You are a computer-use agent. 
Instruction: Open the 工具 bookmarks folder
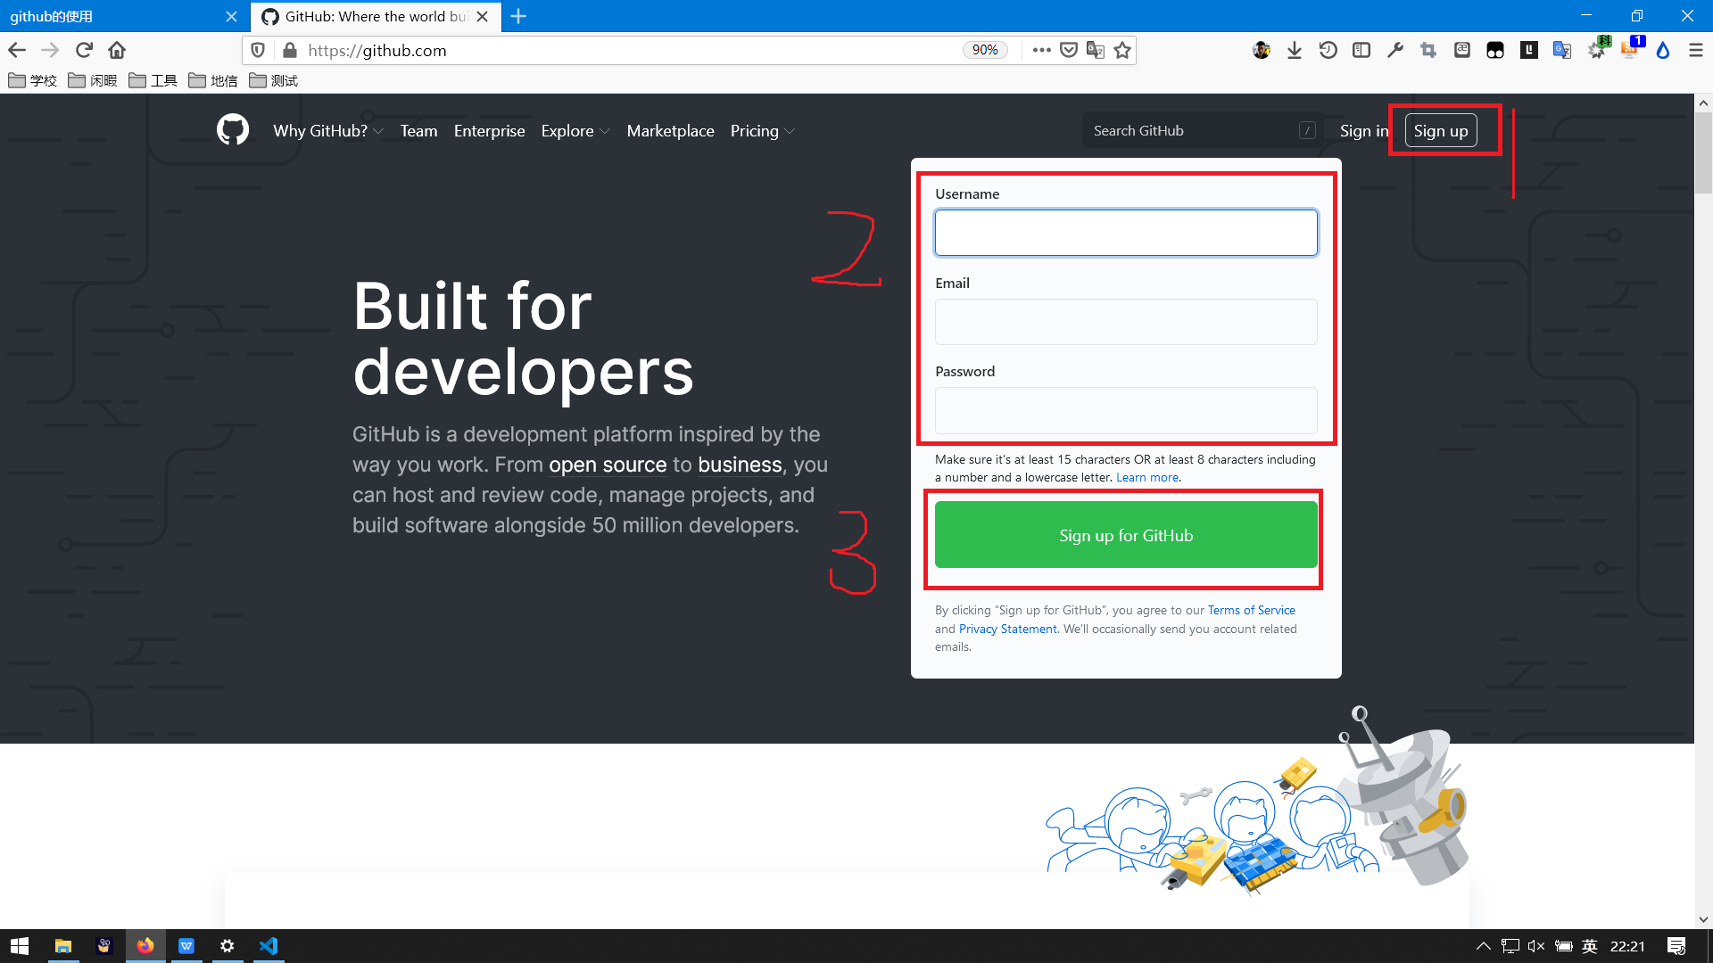coord(153,80)
